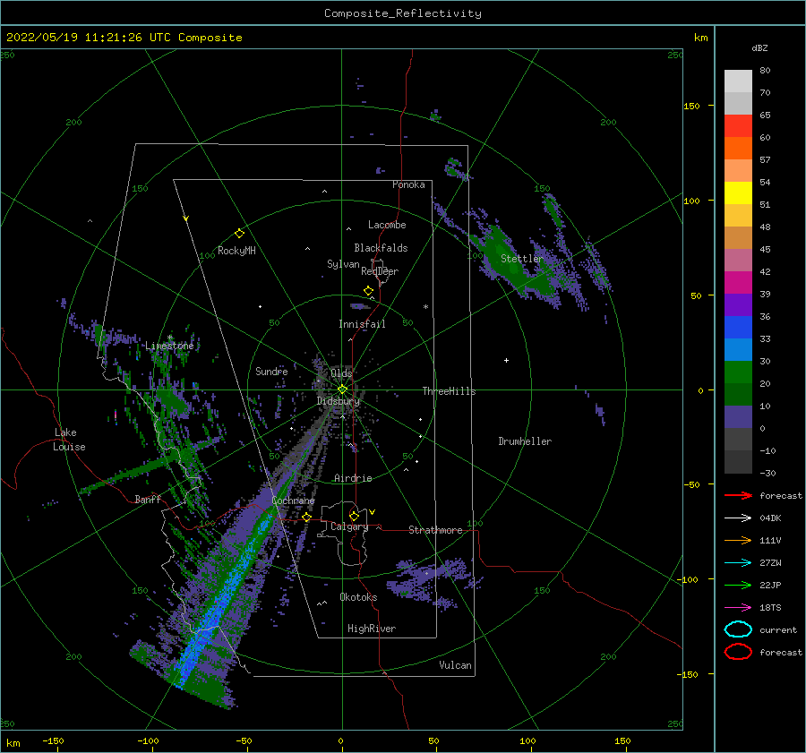Click the red forecast ellipse icon

pyautogui.click(x=738, y=652)
